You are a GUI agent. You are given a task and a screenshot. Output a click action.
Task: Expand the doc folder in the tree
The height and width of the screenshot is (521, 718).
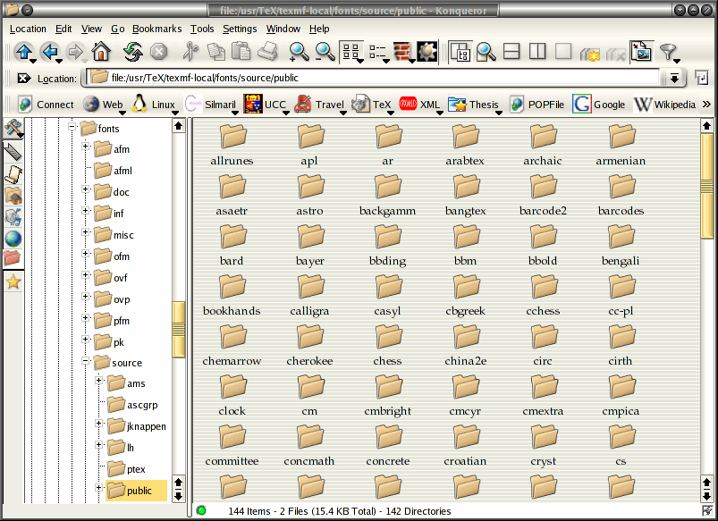click(86, 190)
